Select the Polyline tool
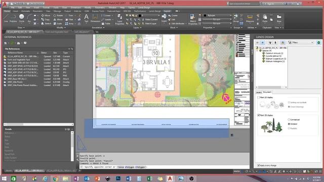 tap(13, 18)
